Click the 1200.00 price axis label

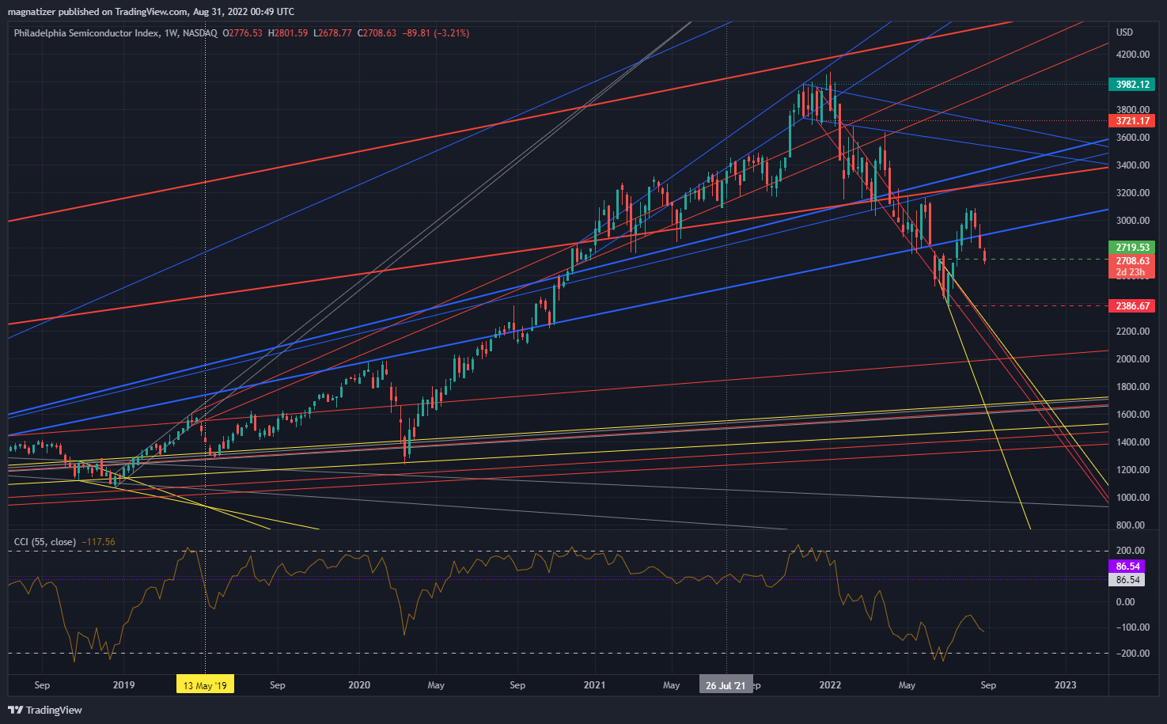coord(1133,470)
